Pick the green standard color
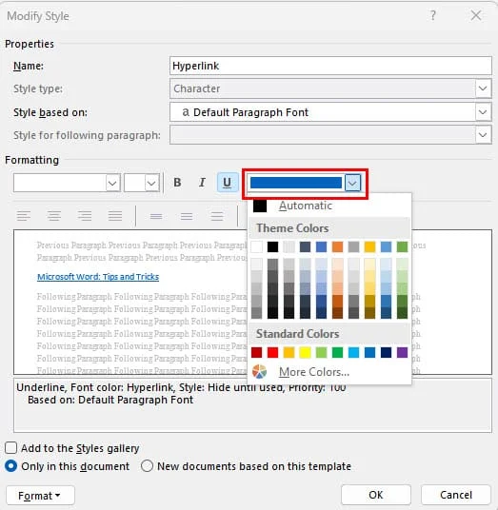Screen dimensions: 498x510 pos(337,352)
